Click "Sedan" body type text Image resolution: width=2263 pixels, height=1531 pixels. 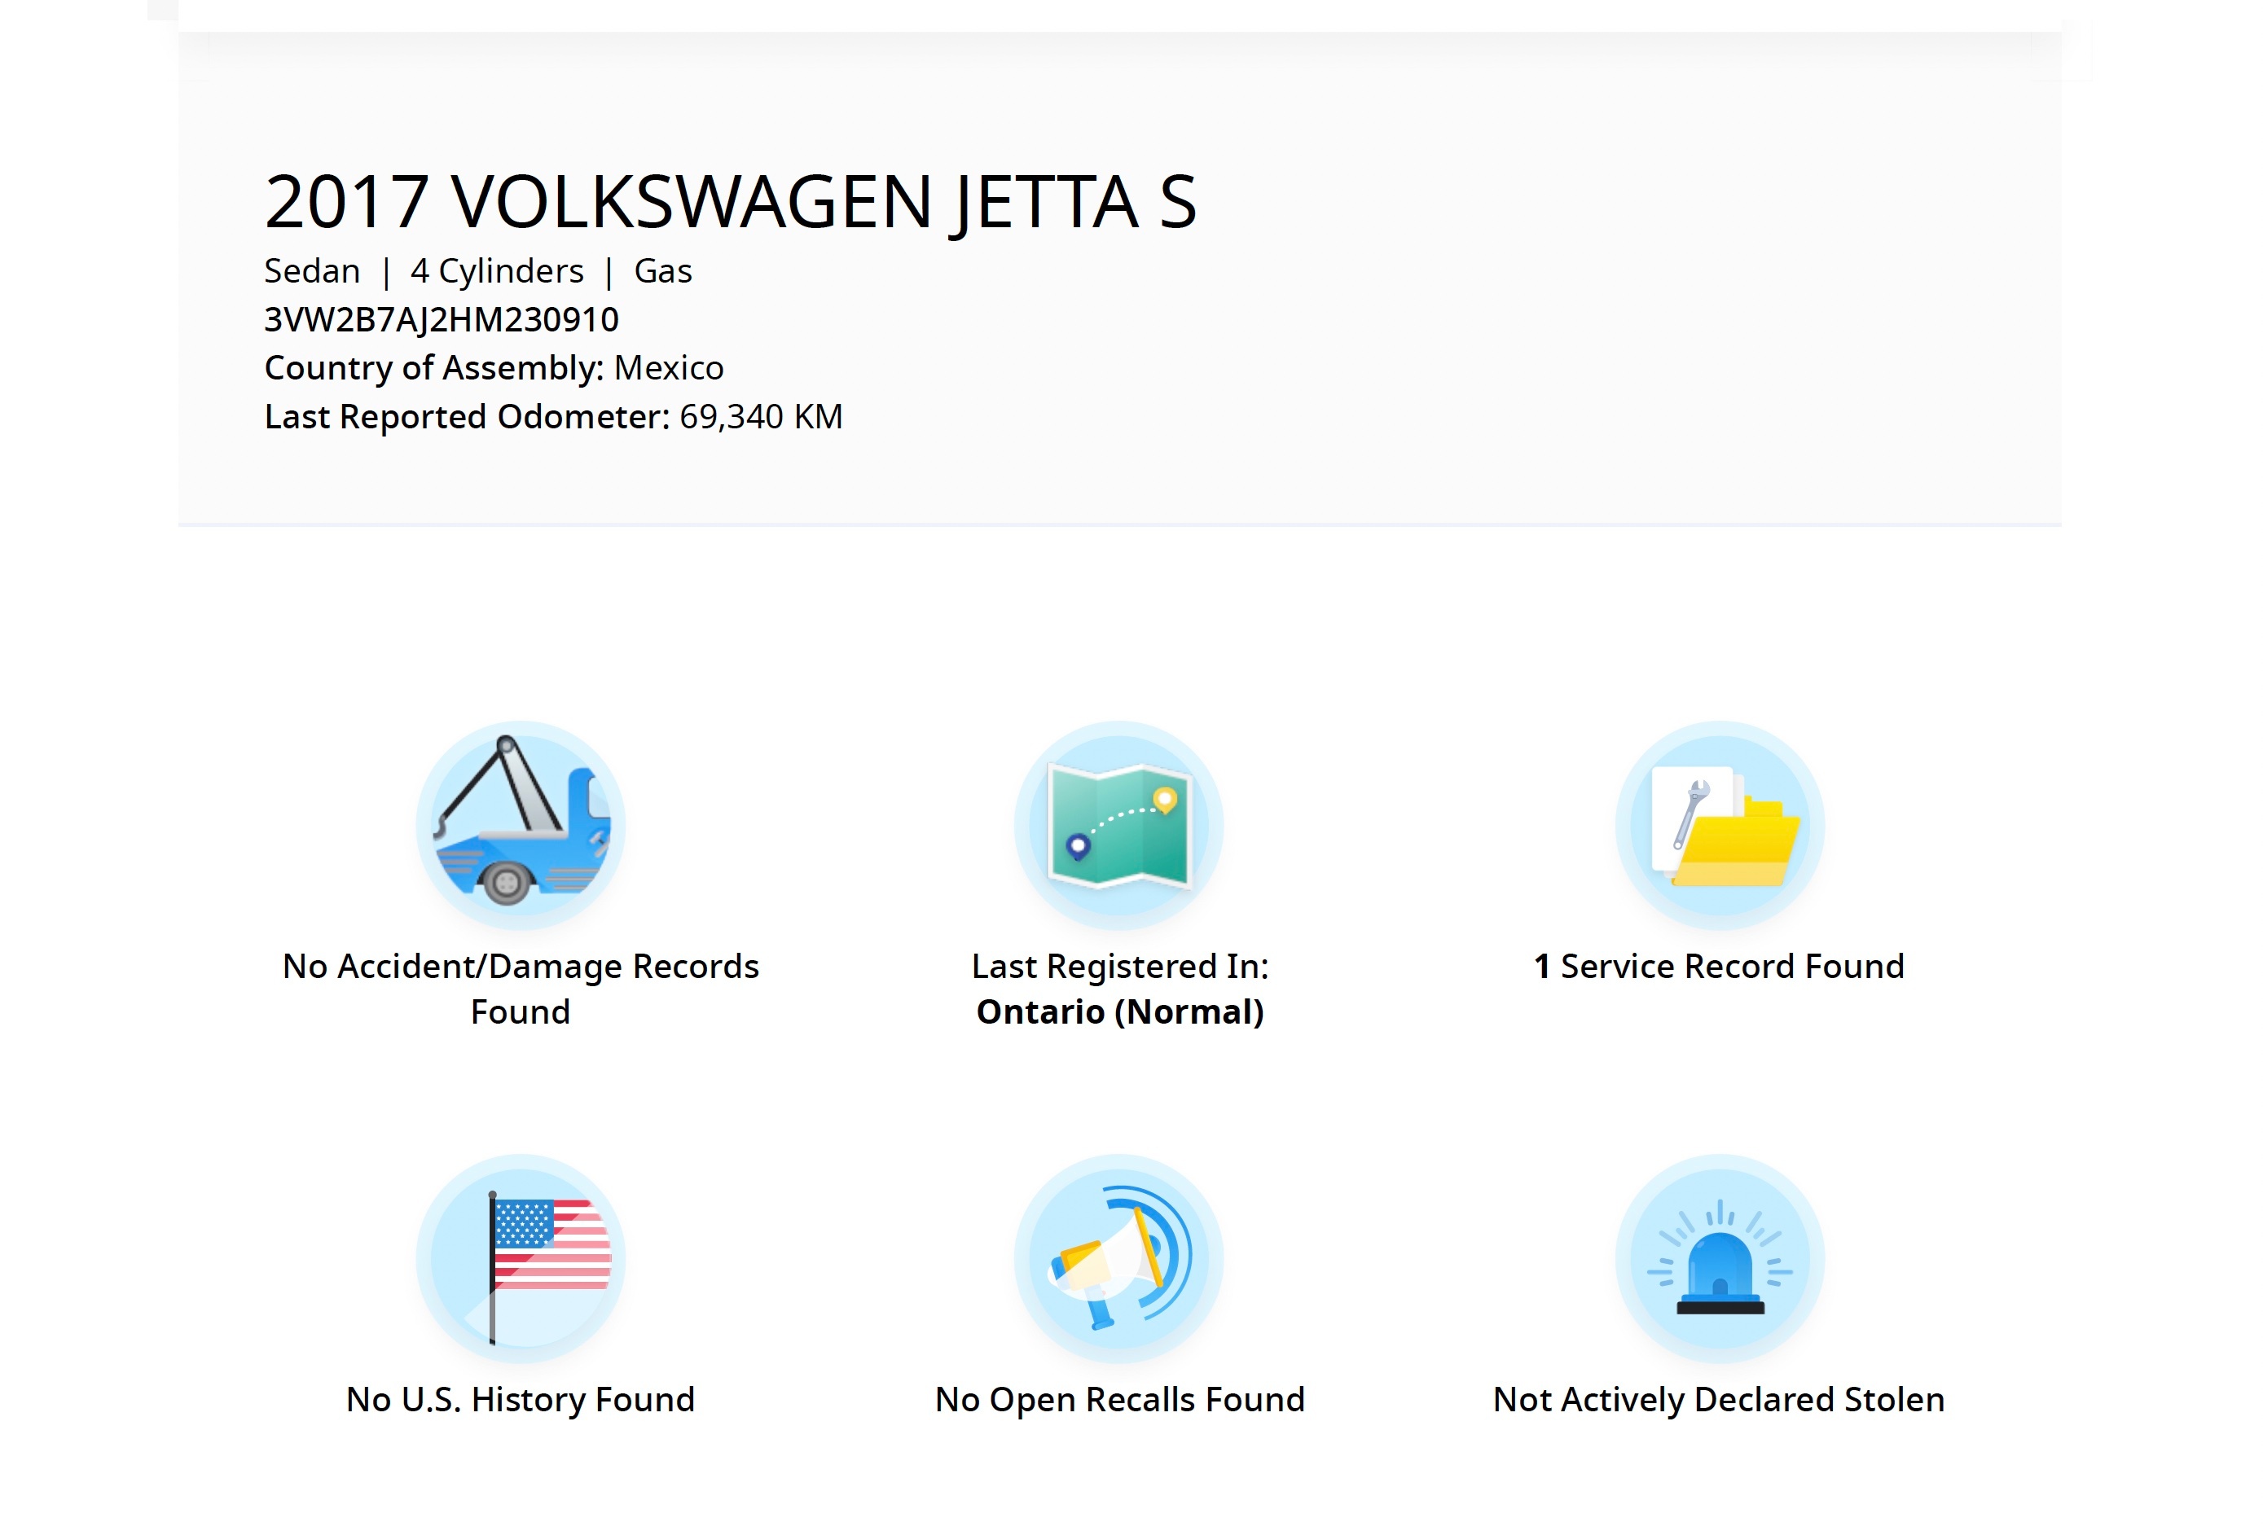point(312,270)
